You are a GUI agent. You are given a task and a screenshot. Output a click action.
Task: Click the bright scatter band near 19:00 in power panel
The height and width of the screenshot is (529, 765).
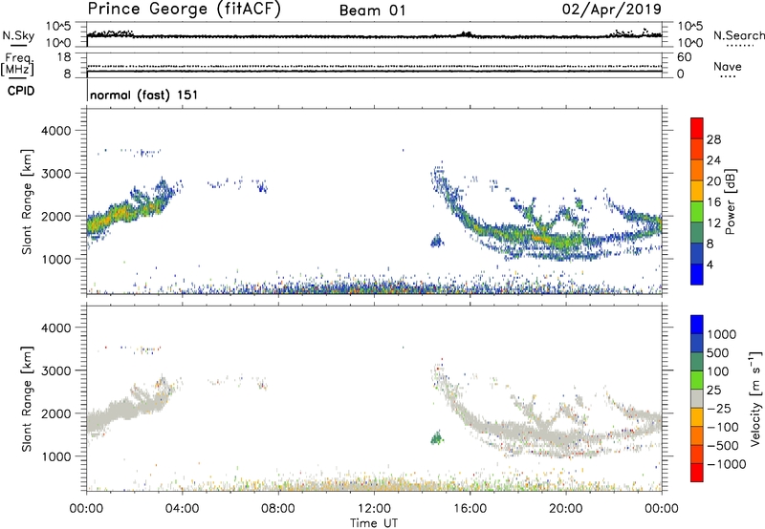point(541,238)
